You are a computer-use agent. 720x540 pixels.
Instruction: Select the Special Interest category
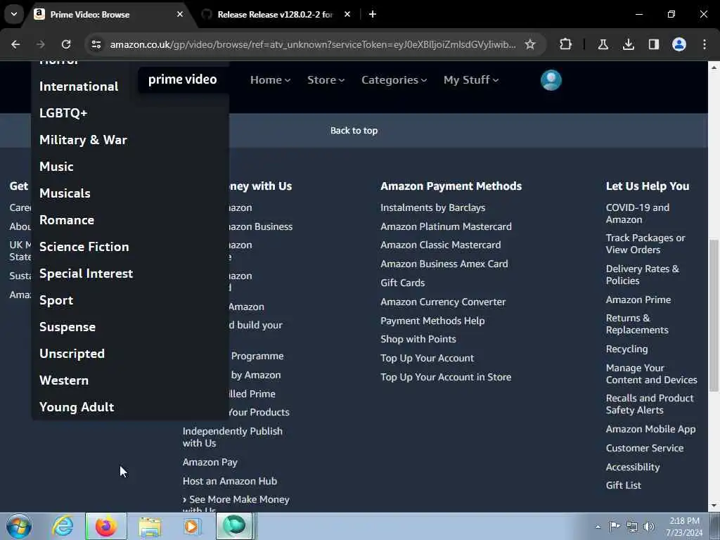click(86, 274)
